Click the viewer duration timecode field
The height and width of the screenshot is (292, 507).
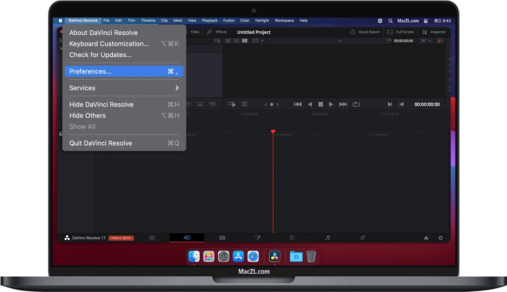tap(403, 41)
